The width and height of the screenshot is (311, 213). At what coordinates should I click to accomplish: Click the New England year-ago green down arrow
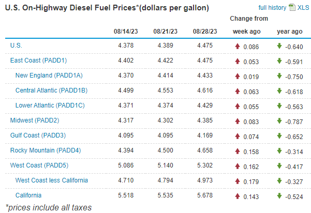click(x=279, y=75)
